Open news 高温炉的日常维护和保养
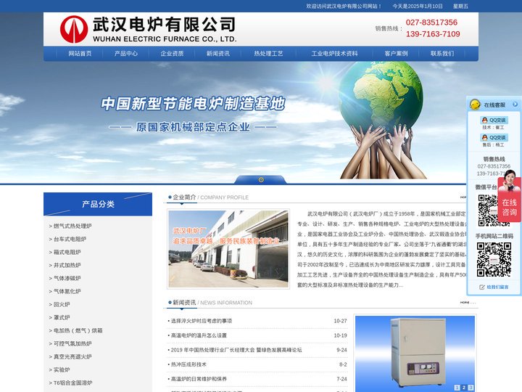The height and width of the screenshot is (392, 522). (x=199, y=379)
